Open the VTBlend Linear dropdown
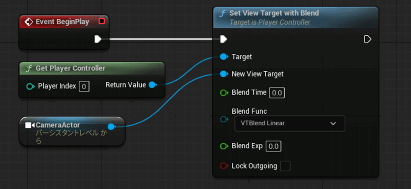This screenshot has width=411, height=189. pyautogui.click(x=289, y=123)
